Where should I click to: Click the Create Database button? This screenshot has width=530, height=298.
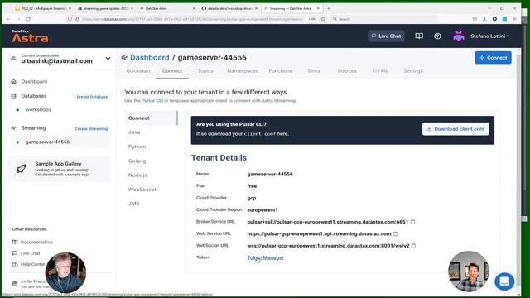tap(92, 97)
